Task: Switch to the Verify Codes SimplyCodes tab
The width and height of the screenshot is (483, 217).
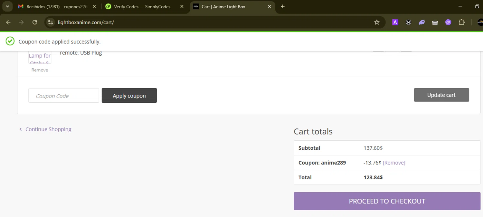Action: point(142,6)
